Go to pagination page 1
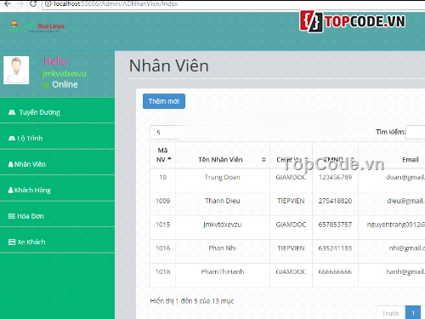The image size is (425, 319). click(x=413, y=313)
